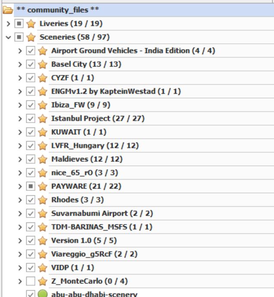This screenshot has height=297, width=274.
Task: Expand the KUWAIT folder
Action: 20,132
